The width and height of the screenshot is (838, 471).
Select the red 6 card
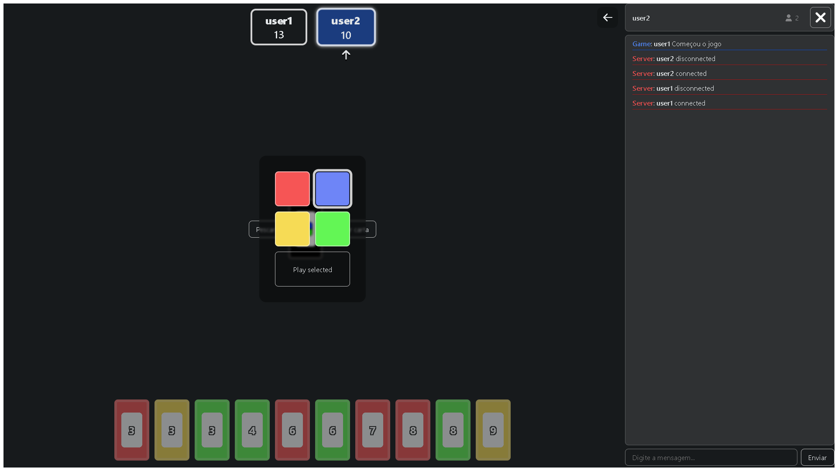pos(292,430)
